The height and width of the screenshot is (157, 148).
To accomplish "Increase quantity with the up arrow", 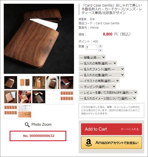I will pos(101,46).
